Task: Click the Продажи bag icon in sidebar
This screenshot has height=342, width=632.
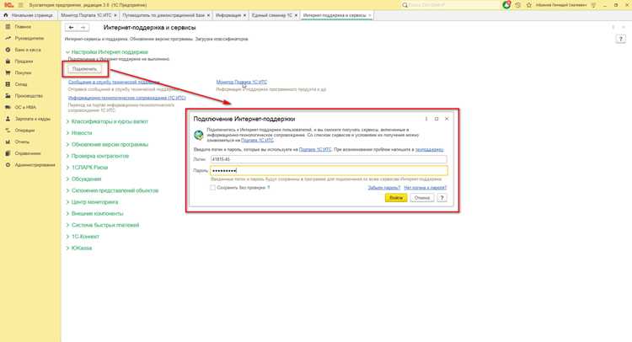Action: (8, 61)
